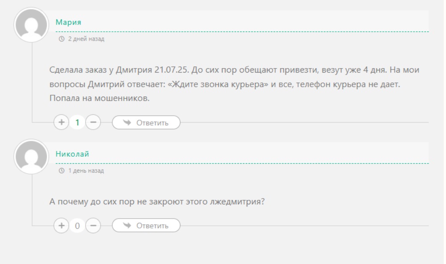Click the clock icon under Николай's name

tap(61, 171)
